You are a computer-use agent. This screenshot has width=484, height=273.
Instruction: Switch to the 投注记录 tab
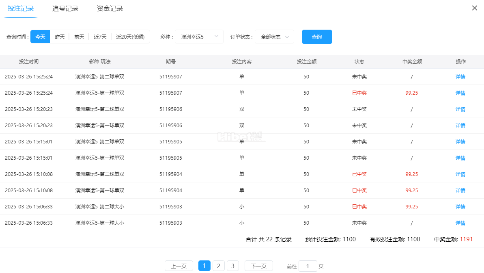(x=21, y=9)
